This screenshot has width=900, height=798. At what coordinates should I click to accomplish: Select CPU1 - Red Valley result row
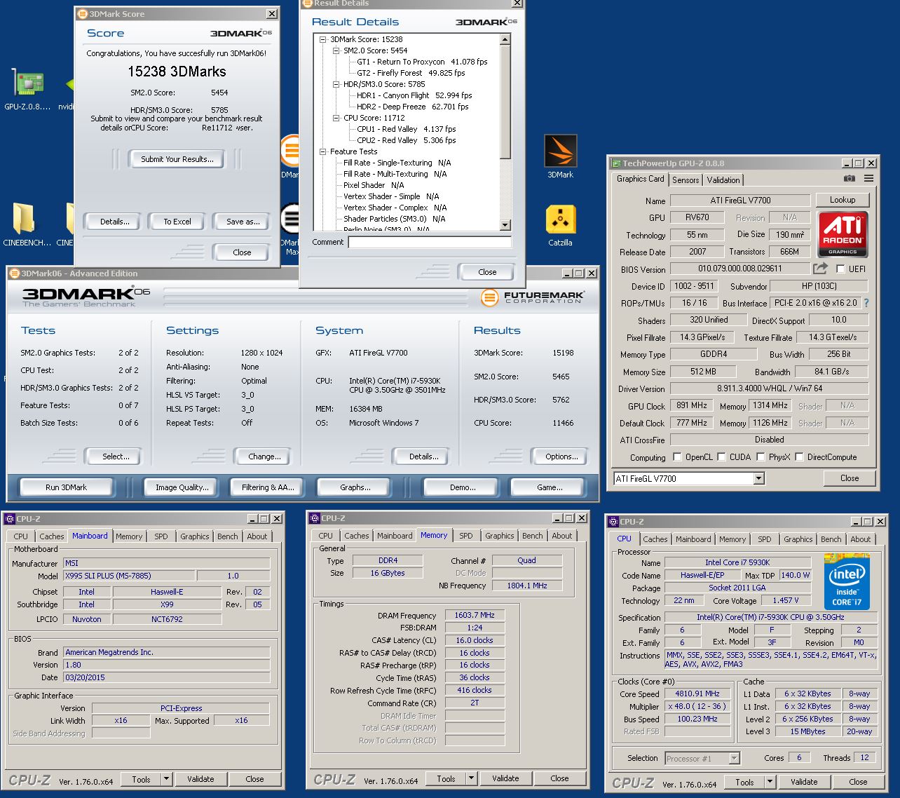406,129
